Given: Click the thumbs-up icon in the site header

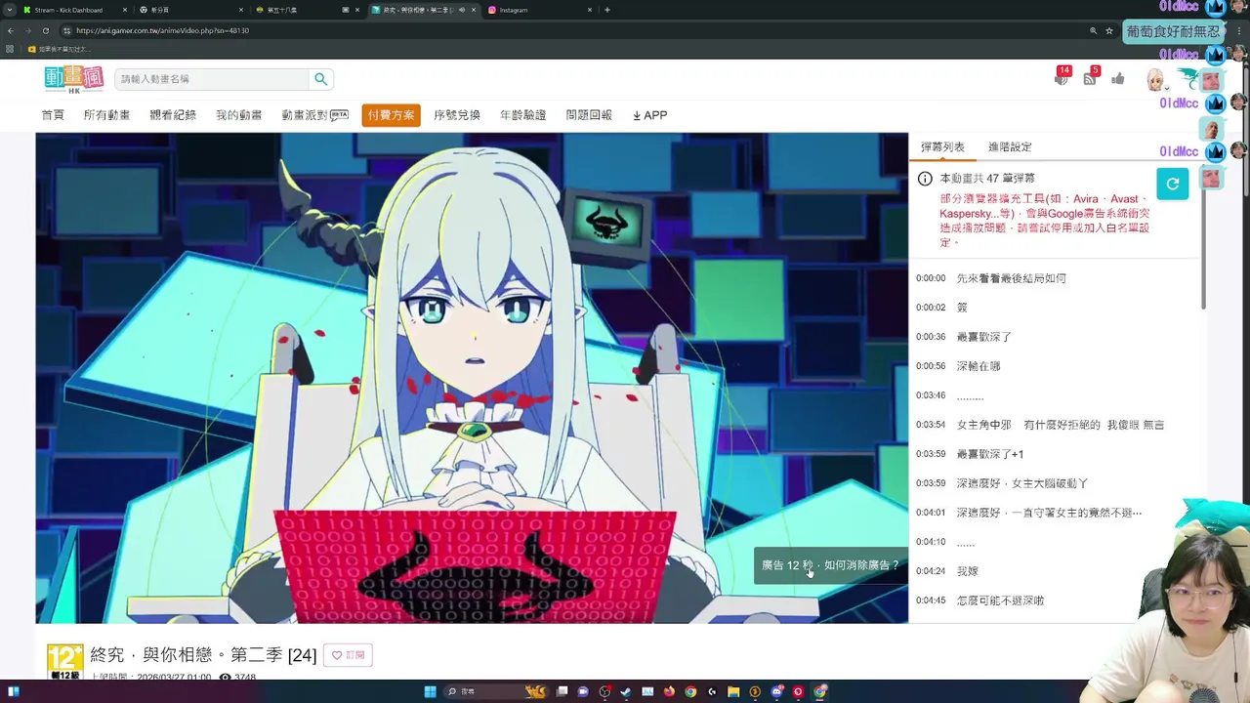Looking at the screenshot, I should (x=1118, y=78).
